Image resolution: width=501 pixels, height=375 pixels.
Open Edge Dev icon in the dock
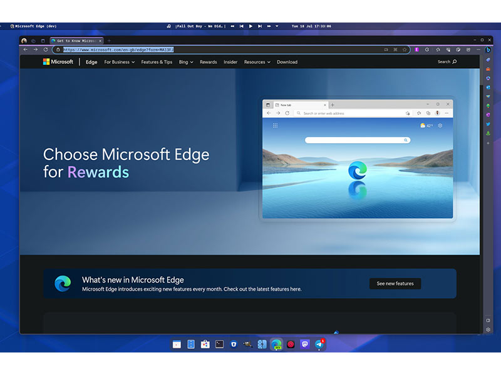pyautogui.click(x=276, y=344)
